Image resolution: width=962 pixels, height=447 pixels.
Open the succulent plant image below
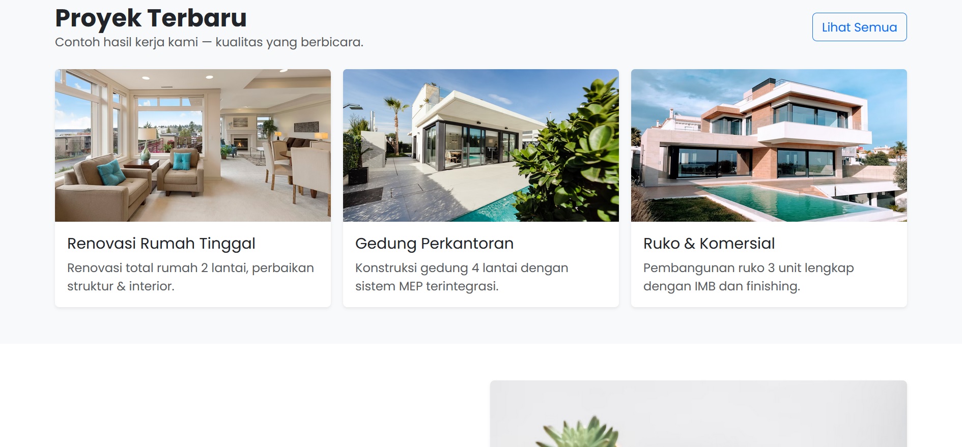tap(698, 414)
